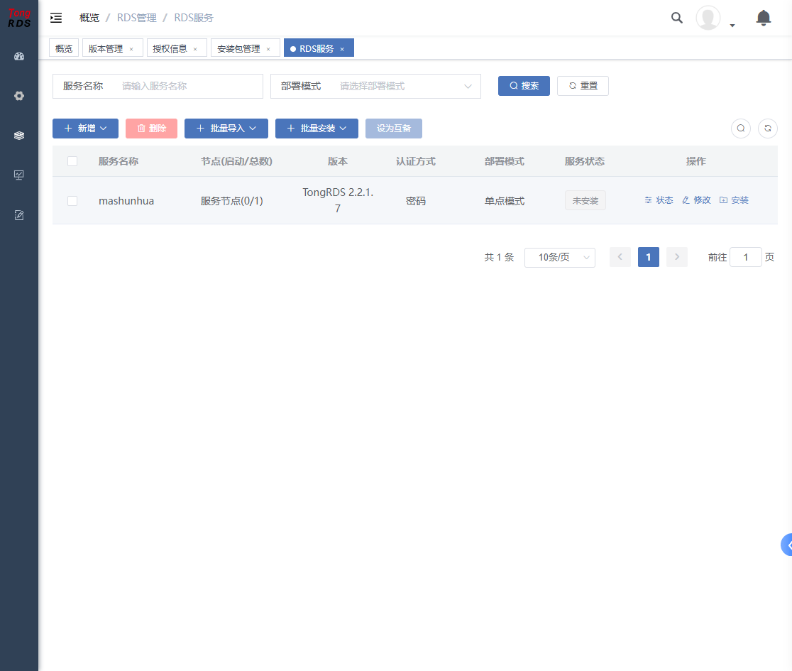
Task: Focus the 服务名称 input field
Action: [x=188, y=87]
